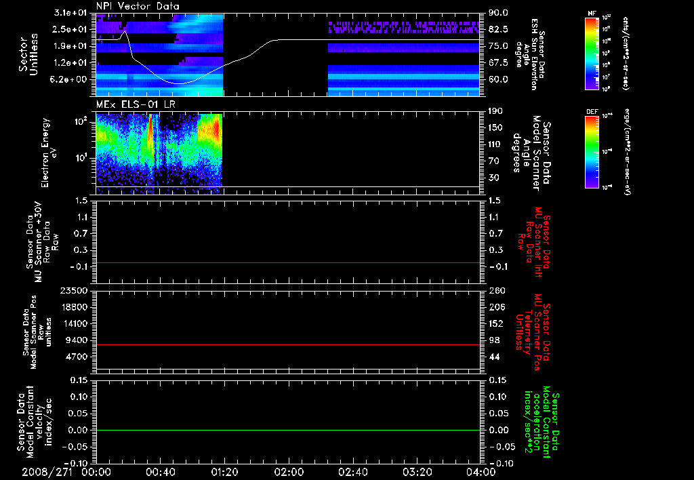Click the 'Electron Energy eV' axis title
The width and height of the screenshot is (694, 480).
tap(49, 153)
